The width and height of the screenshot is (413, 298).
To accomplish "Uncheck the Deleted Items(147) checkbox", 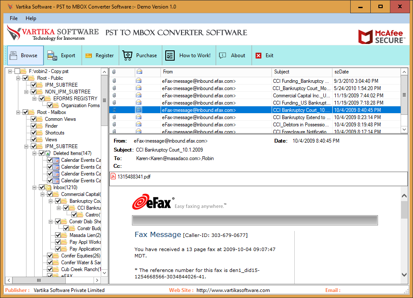I will (x=42, y=153).
